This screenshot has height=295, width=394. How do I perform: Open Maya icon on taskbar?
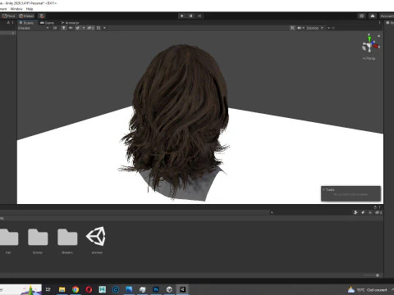(103, 289)
